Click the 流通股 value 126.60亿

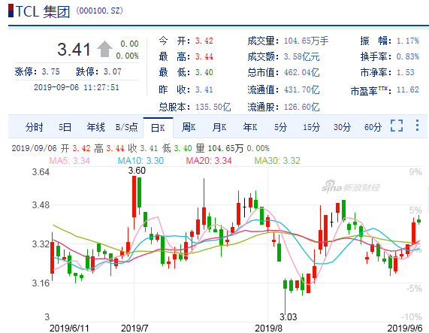pyautogui.click(x=301, y=107)
